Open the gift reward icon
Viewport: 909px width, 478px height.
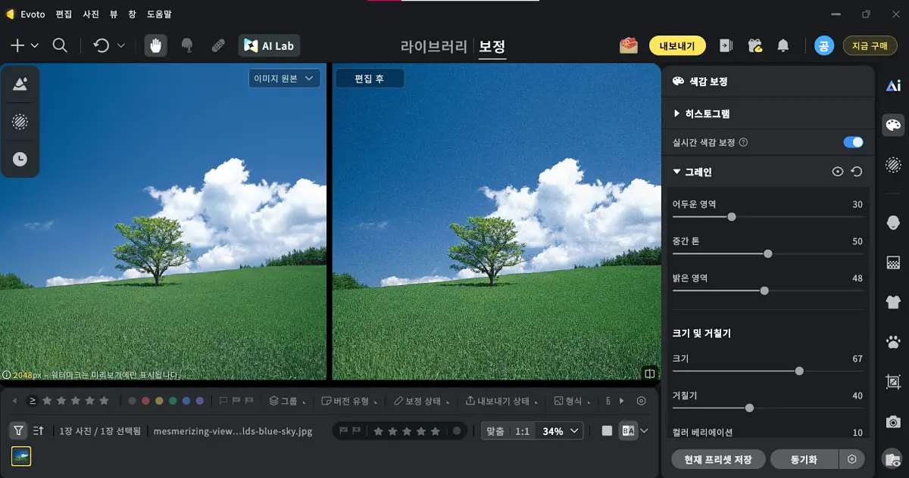754,45
